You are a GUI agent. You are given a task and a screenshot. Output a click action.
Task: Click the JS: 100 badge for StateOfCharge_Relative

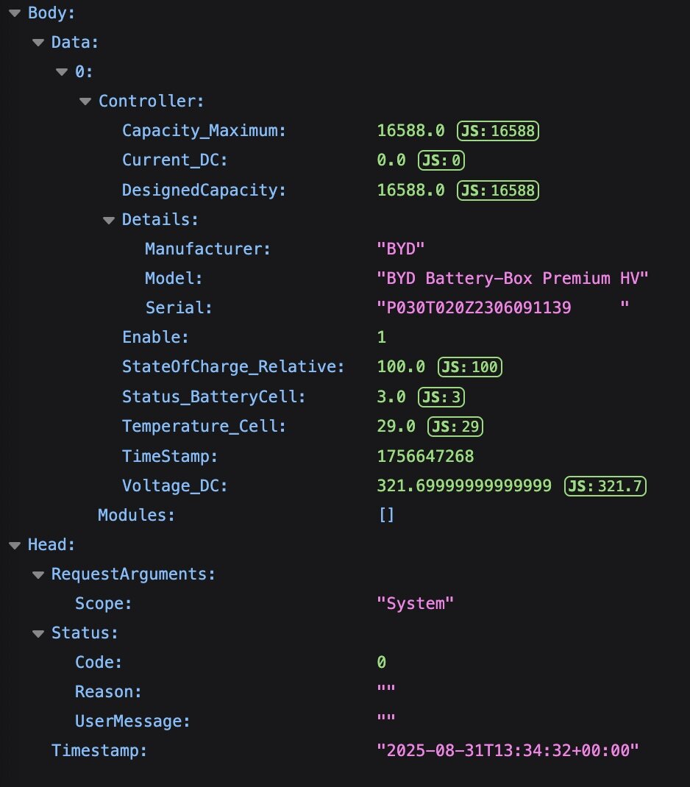coord(470,367)
